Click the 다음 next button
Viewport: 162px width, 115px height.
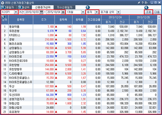tap(157, 12)
